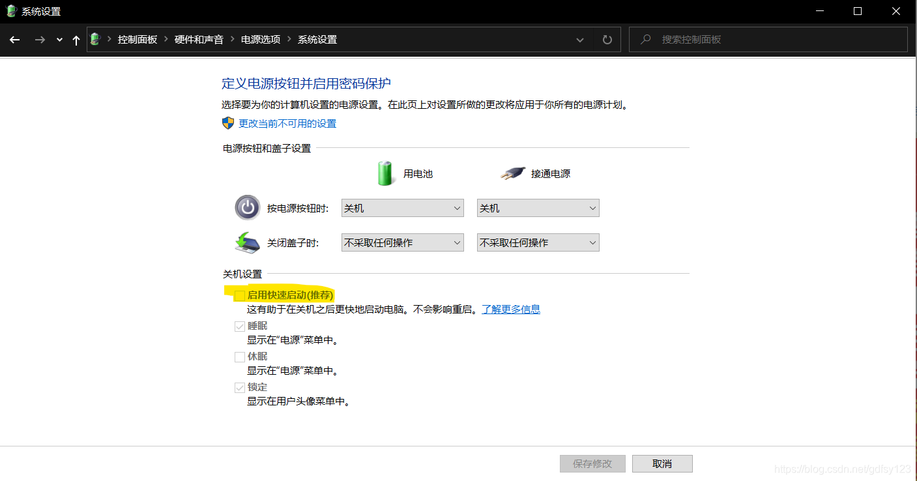Open 了解更多信息 link
The height and width of the screenshot is (481, 917).
(x=511, y=309)
